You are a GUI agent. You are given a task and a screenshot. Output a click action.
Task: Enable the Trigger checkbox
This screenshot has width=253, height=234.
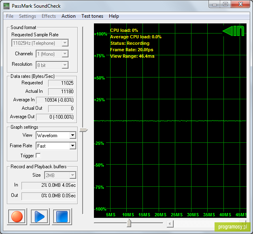coord(38,155)
